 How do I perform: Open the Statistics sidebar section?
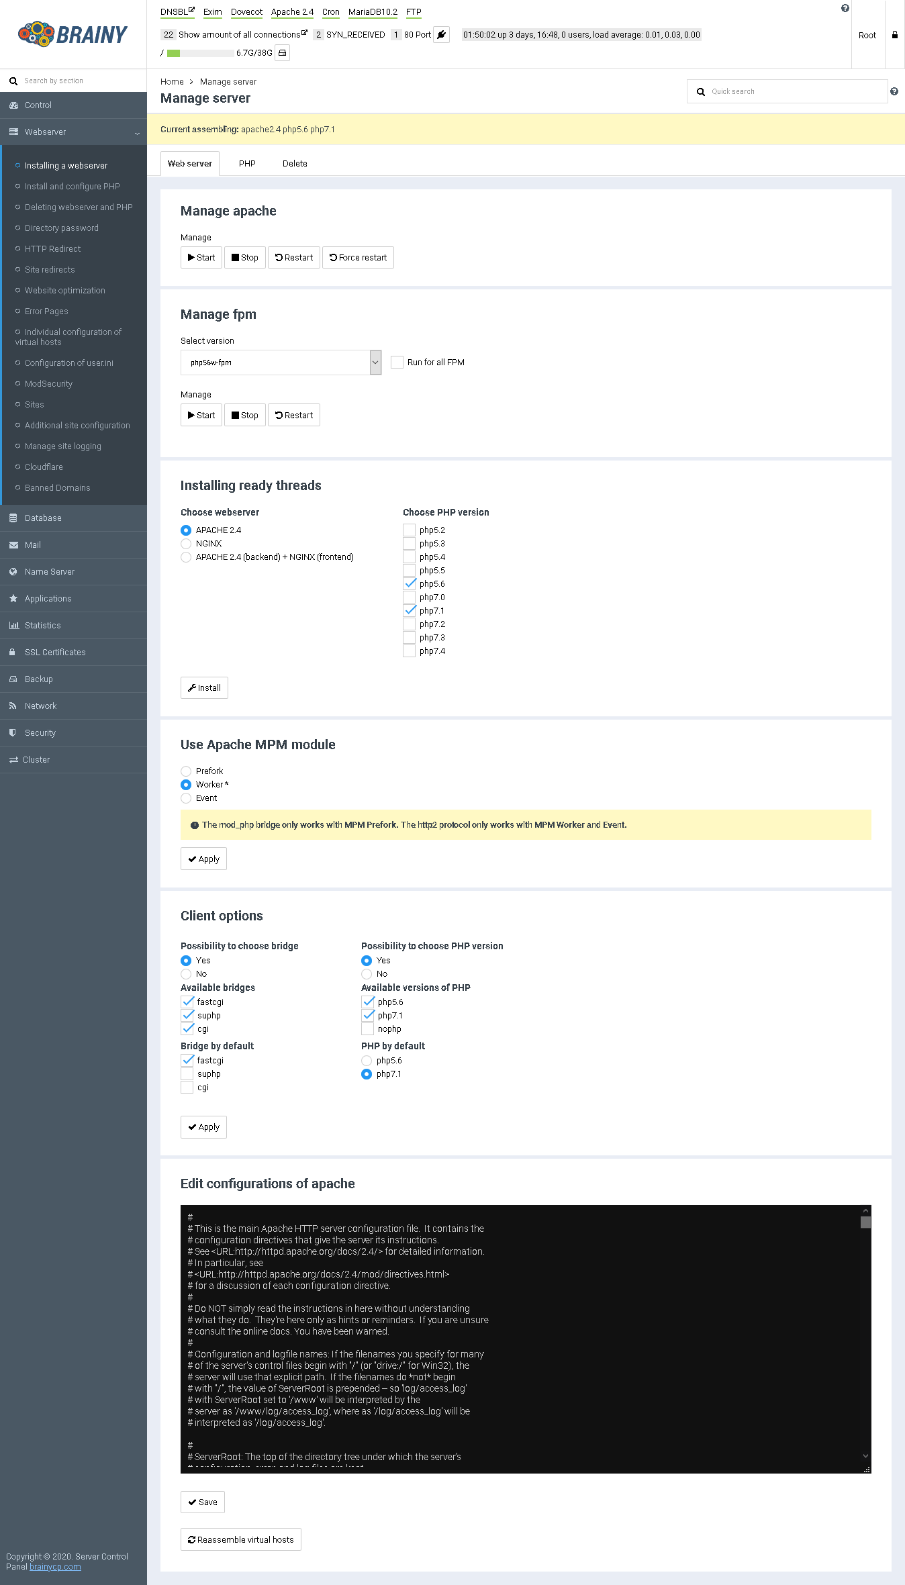(x=73, y=626)
